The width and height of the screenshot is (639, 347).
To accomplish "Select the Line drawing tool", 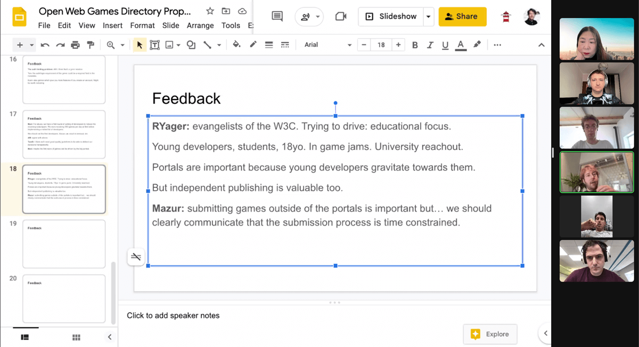I will (208, 45).
